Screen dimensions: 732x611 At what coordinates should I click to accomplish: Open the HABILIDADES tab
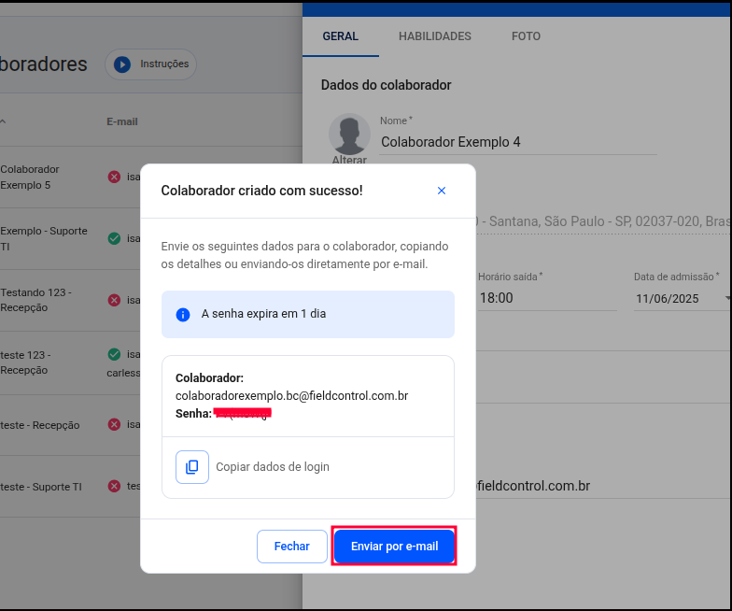coord(435,36)
